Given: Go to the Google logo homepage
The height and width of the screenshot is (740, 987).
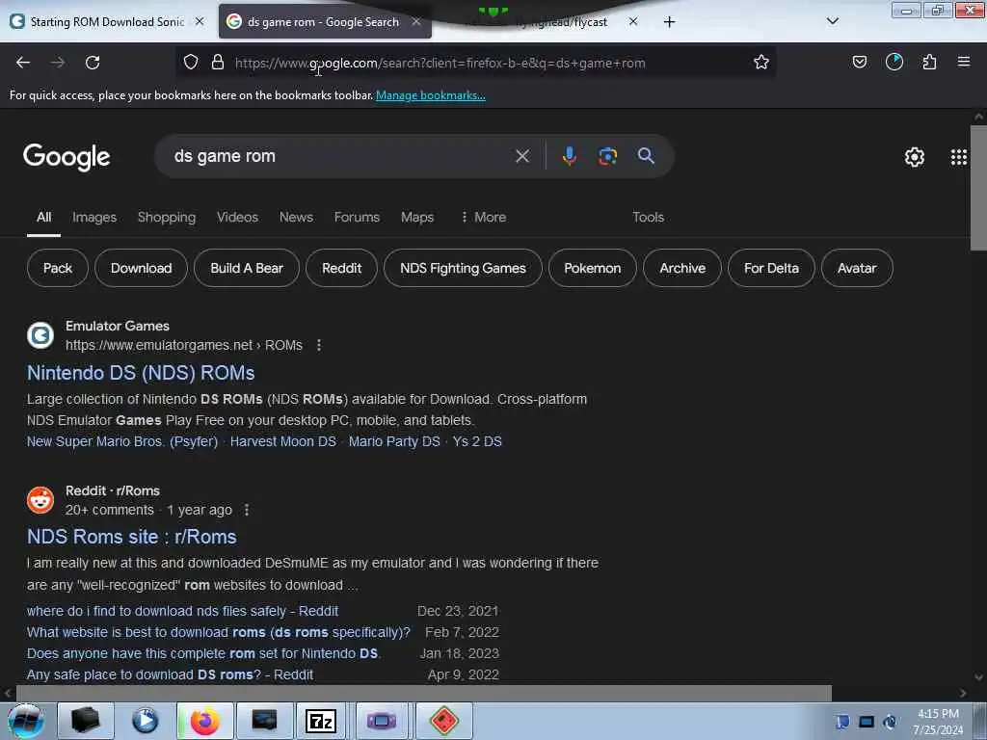Looking at the screenshot, I should point(67,157).
